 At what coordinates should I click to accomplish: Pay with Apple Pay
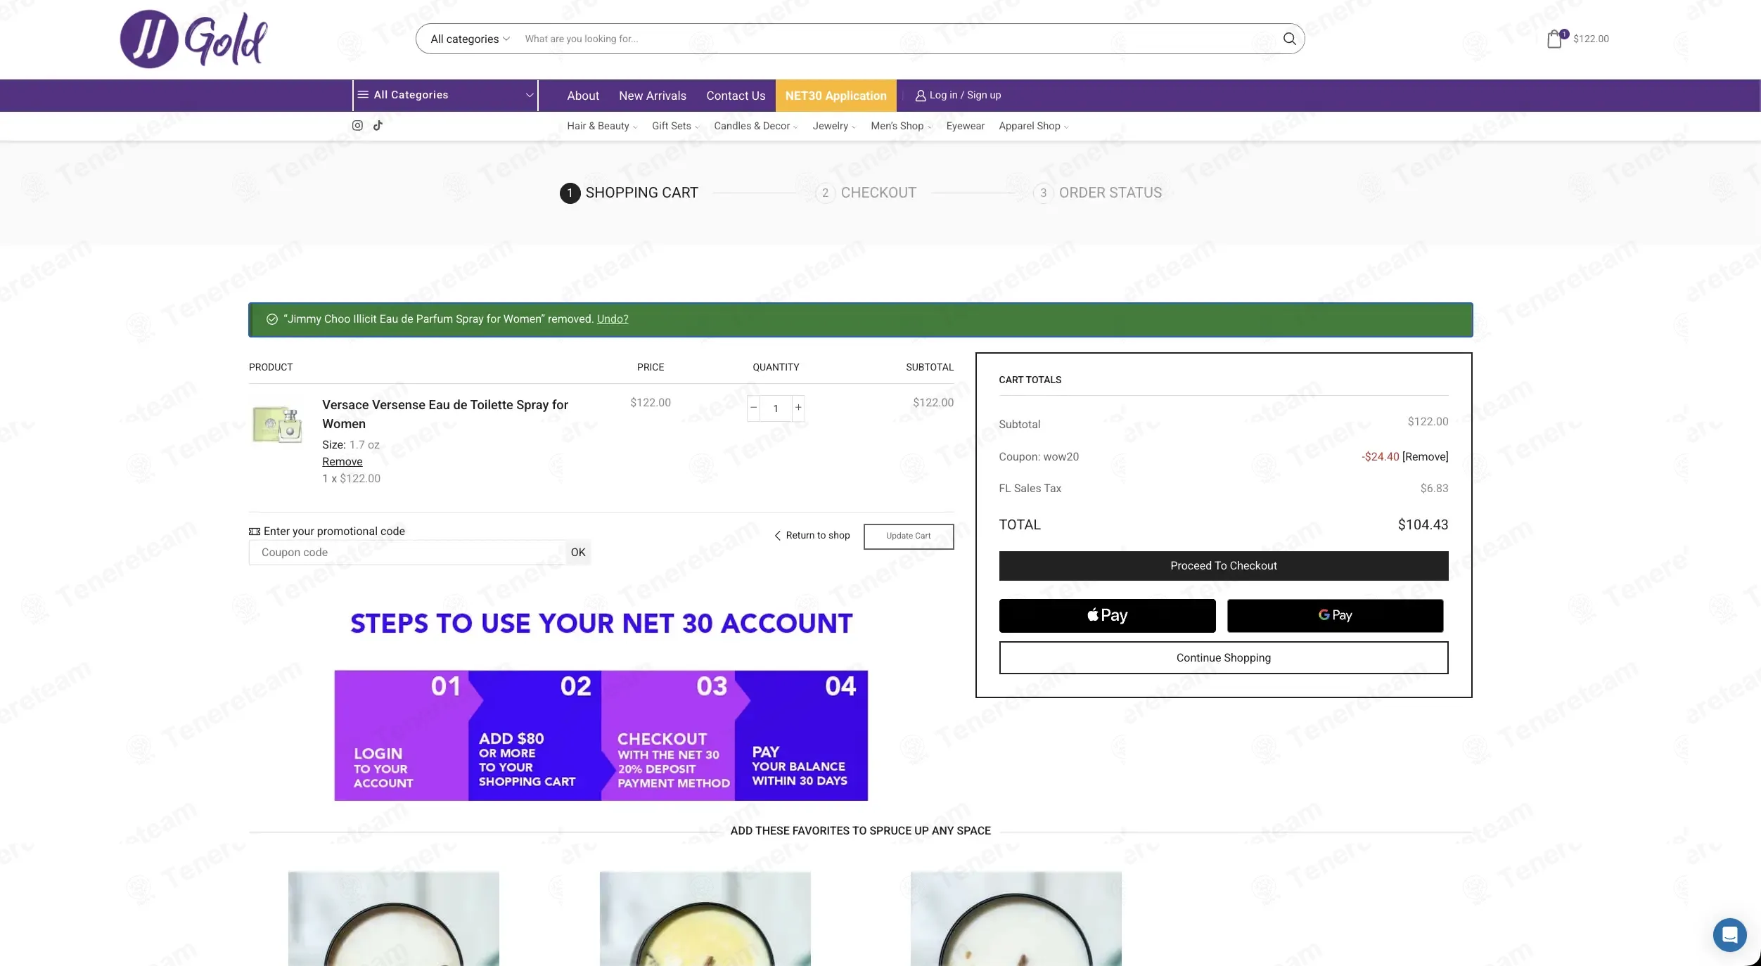click(x=1107, y=616)
